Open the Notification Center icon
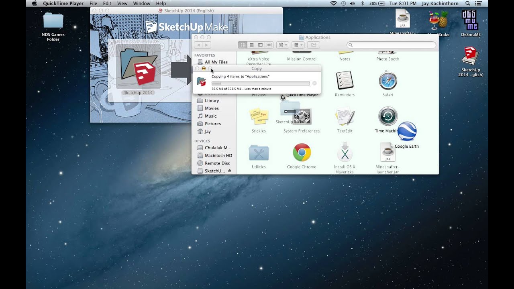 tap(478, 3)
